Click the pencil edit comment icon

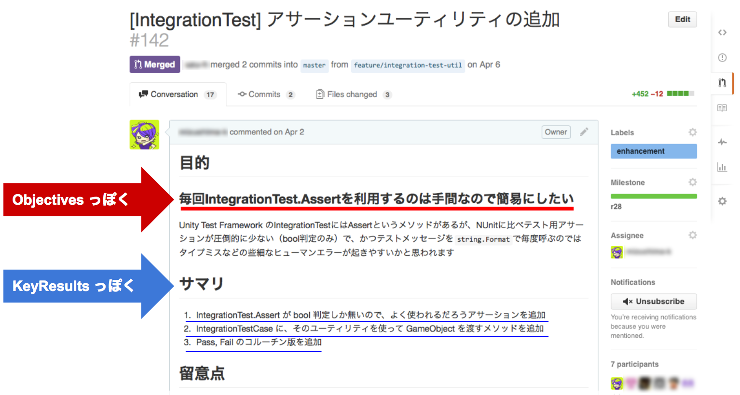pos(584,132)
